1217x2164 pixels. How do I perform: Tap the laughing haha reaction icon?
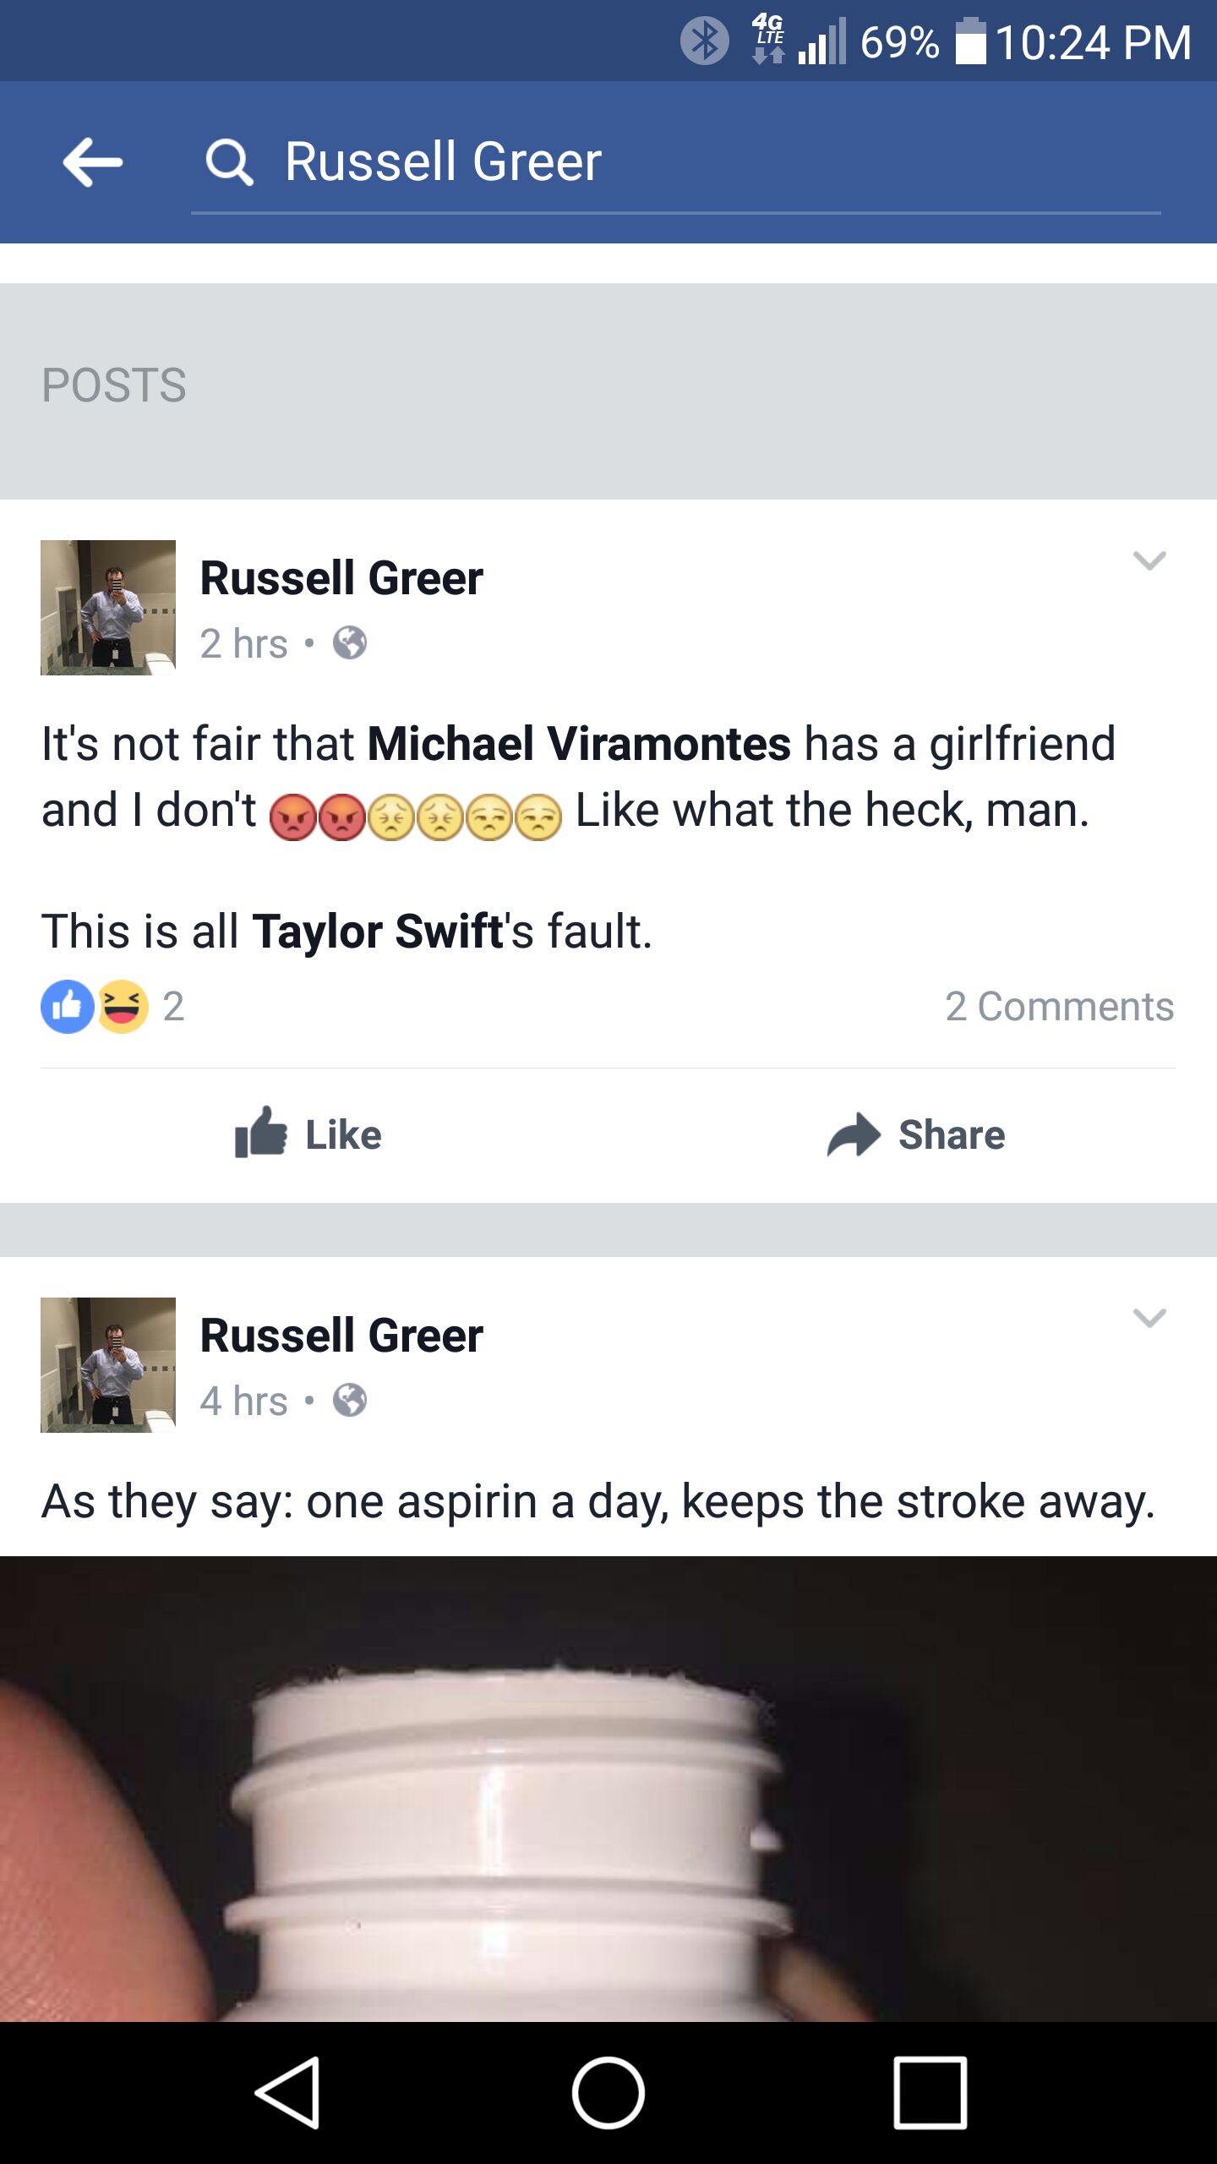pos(123,1007)
